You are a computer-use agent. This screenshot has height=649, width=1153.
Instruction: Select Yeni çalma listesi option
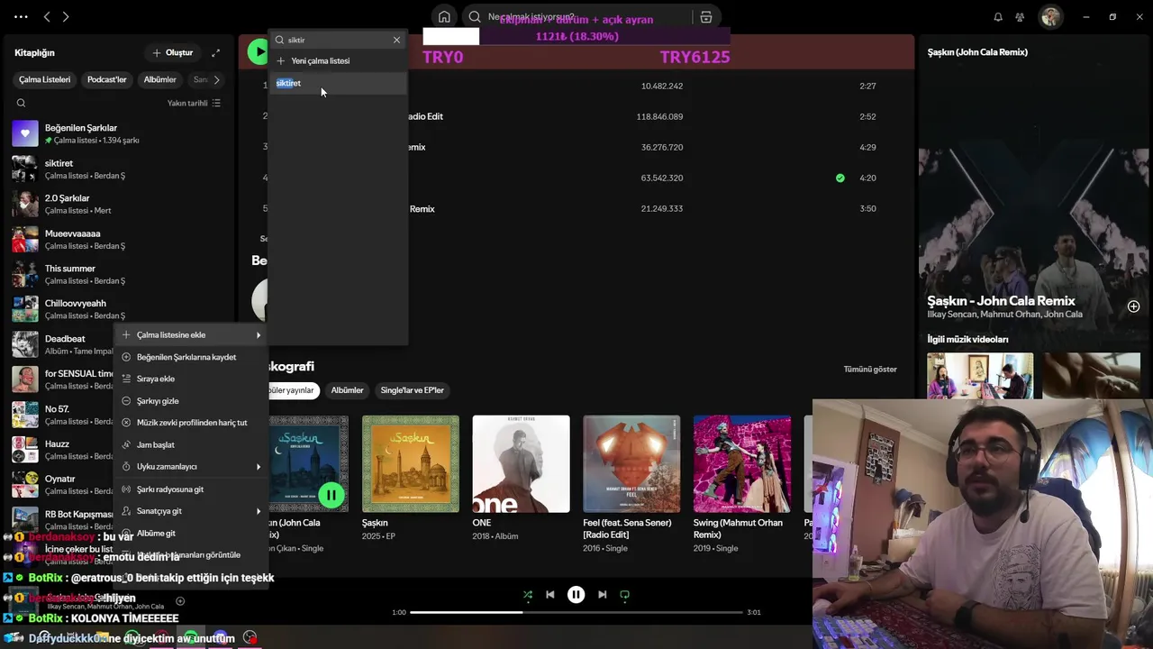338,61
